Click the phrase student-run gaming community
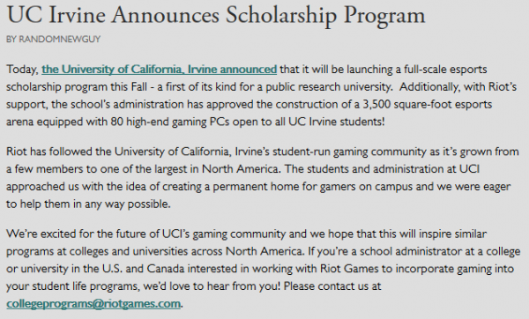Image resolution: width=529 pixels, height=319 pixels. 349,152
